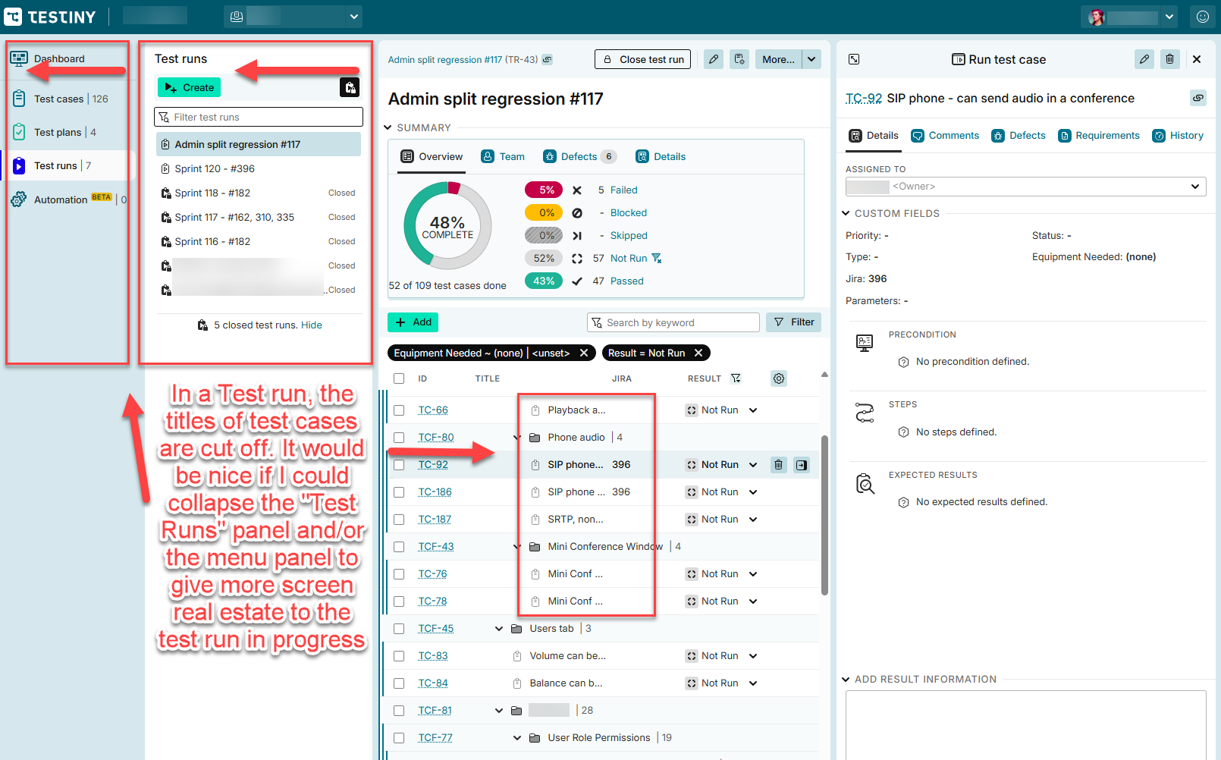Open Automation BETA in the sidebar
This screenshot has width=1221, height=760.
coord(70,199)
